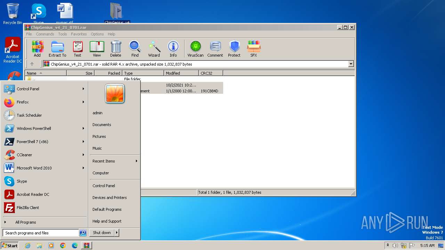Open the admin user folder link
Viewport: 445px width, 250px height.
click(98, 113)
